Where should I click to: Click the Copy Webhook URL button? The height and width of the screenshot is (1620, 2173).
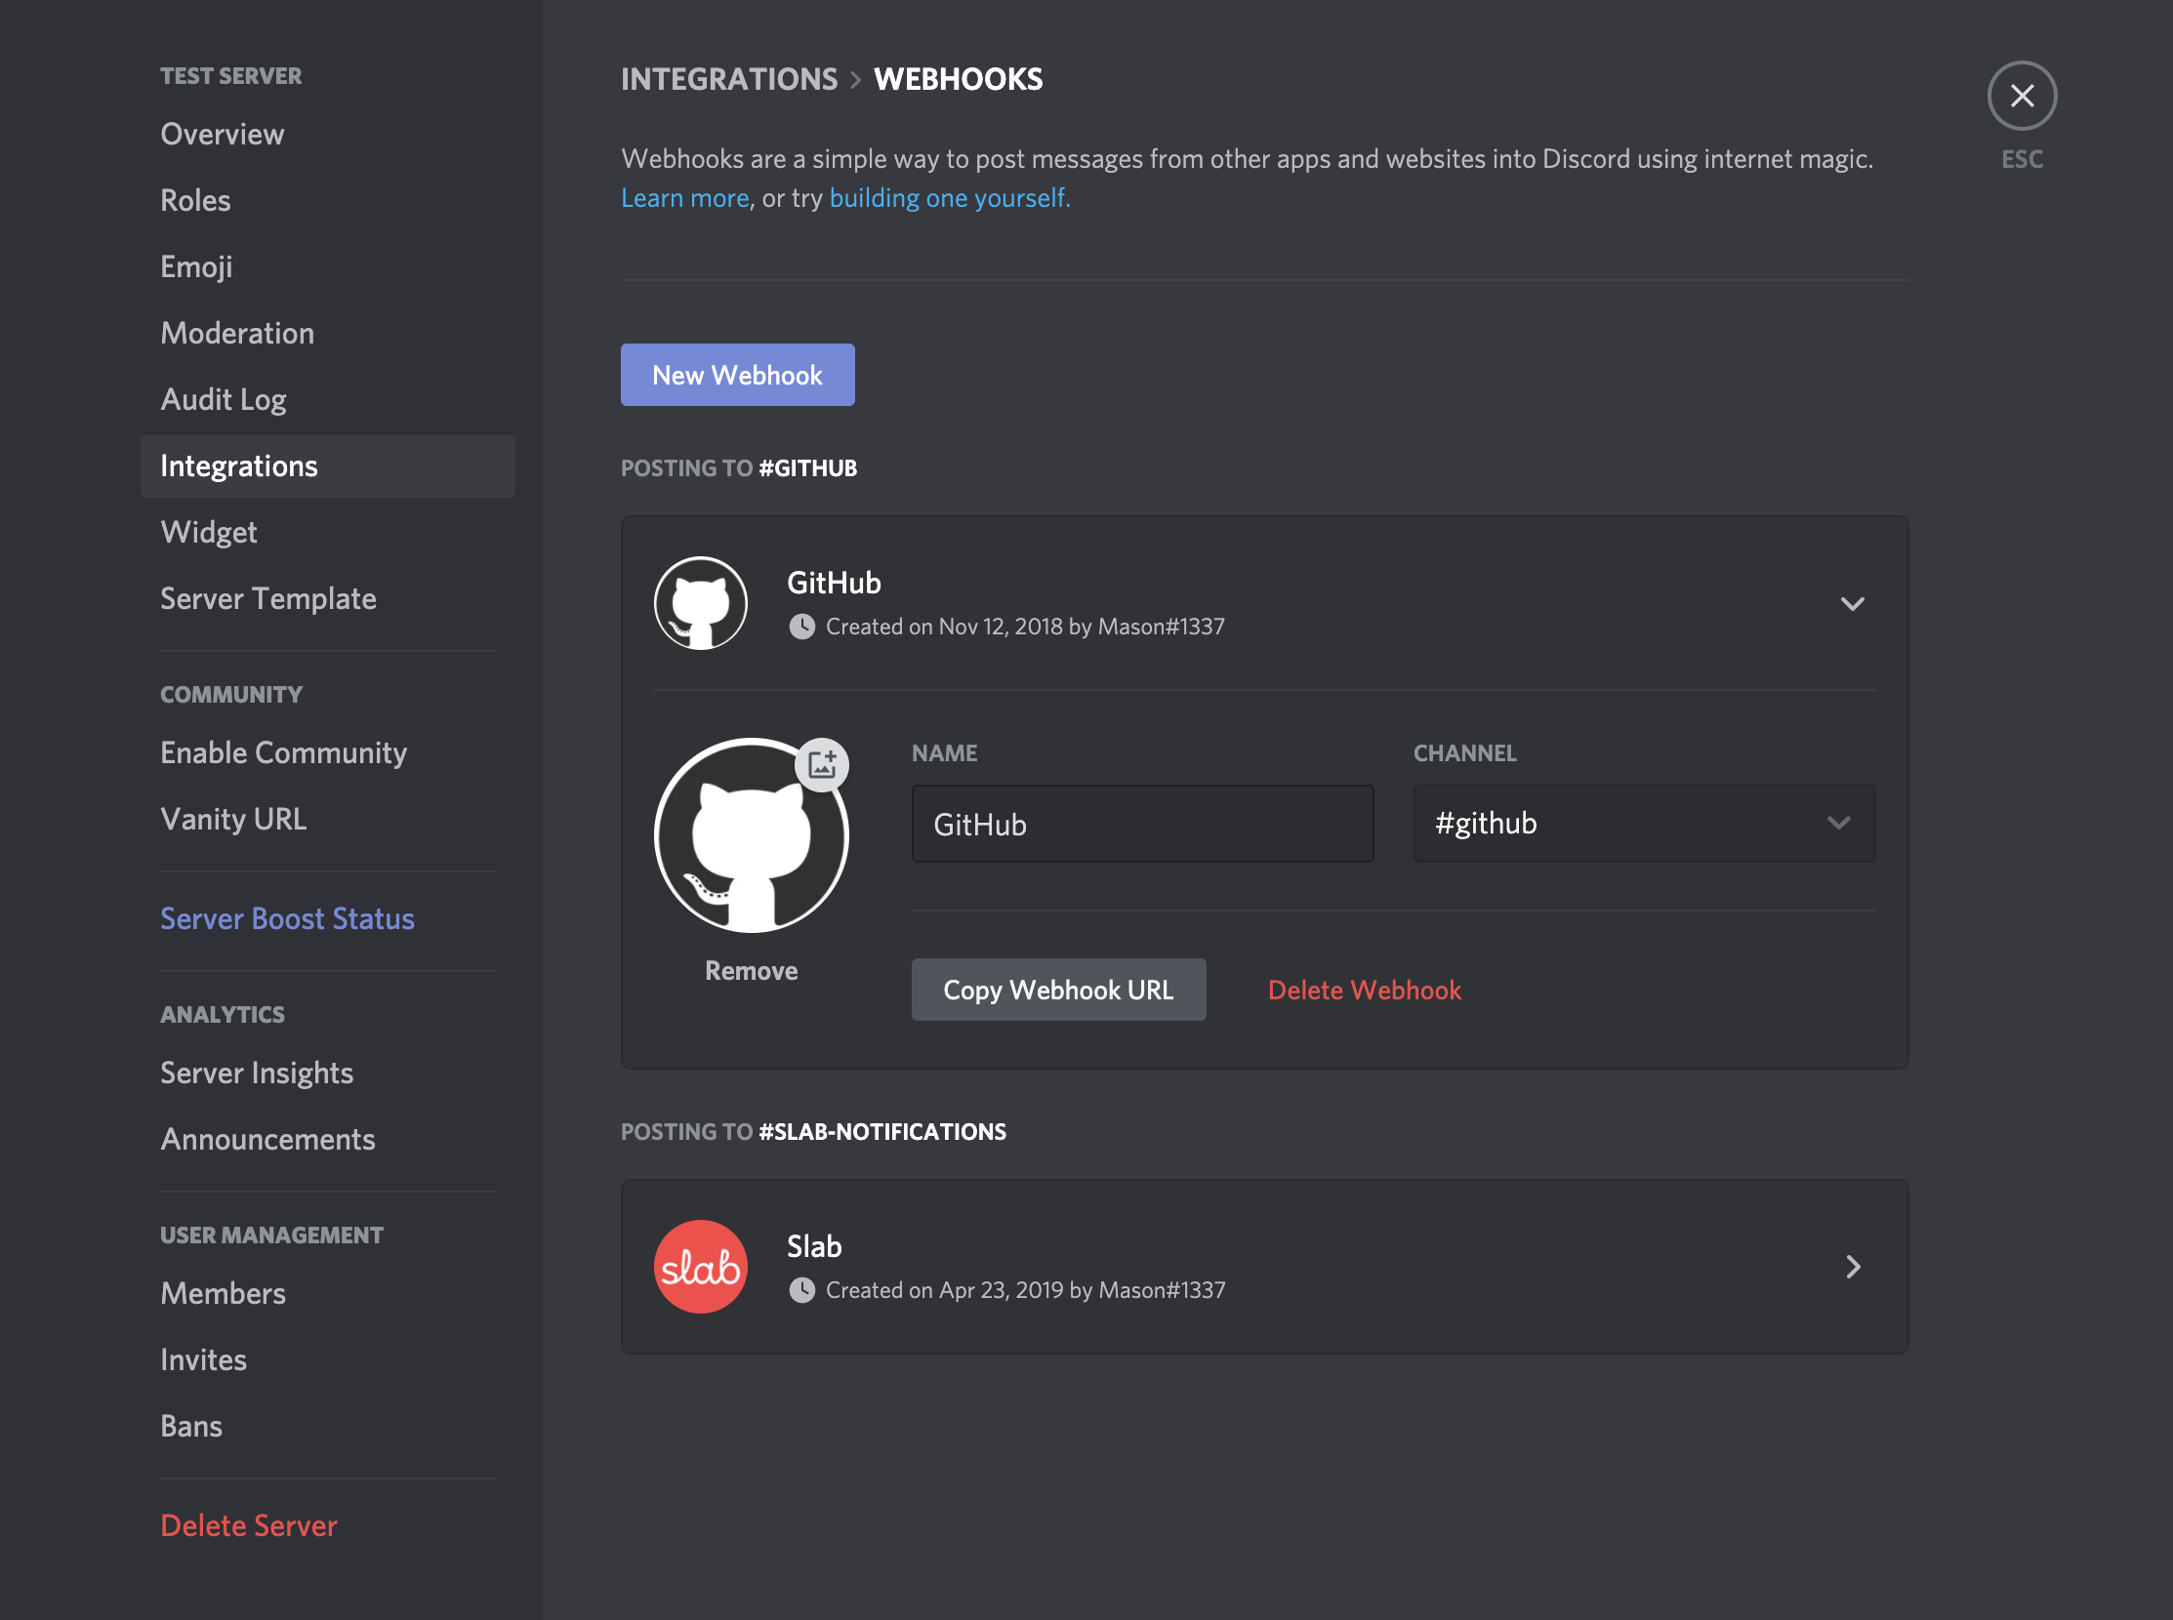click(x=1058, y=989)
